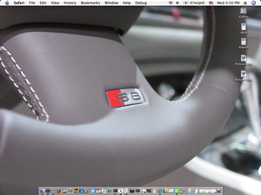The image size is (261, 195).
Task: Open the Apple menu
Action: [7, 3]
